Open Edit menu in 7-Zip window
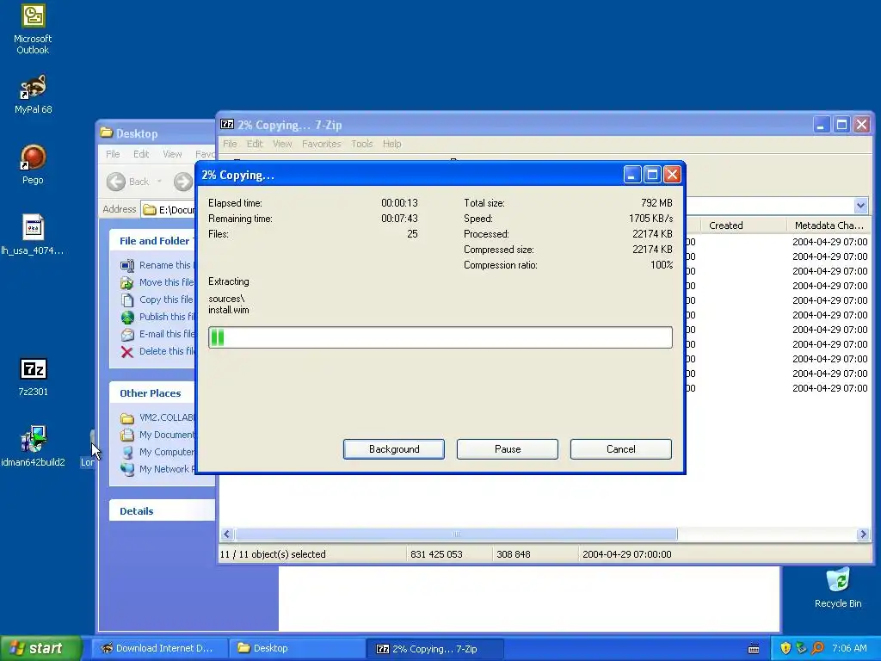 (x=255, y=144)
